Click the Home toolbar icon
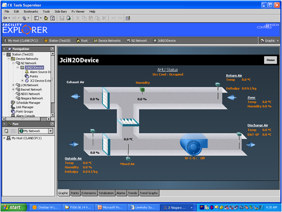282x212 pixels. coord(46,18)
